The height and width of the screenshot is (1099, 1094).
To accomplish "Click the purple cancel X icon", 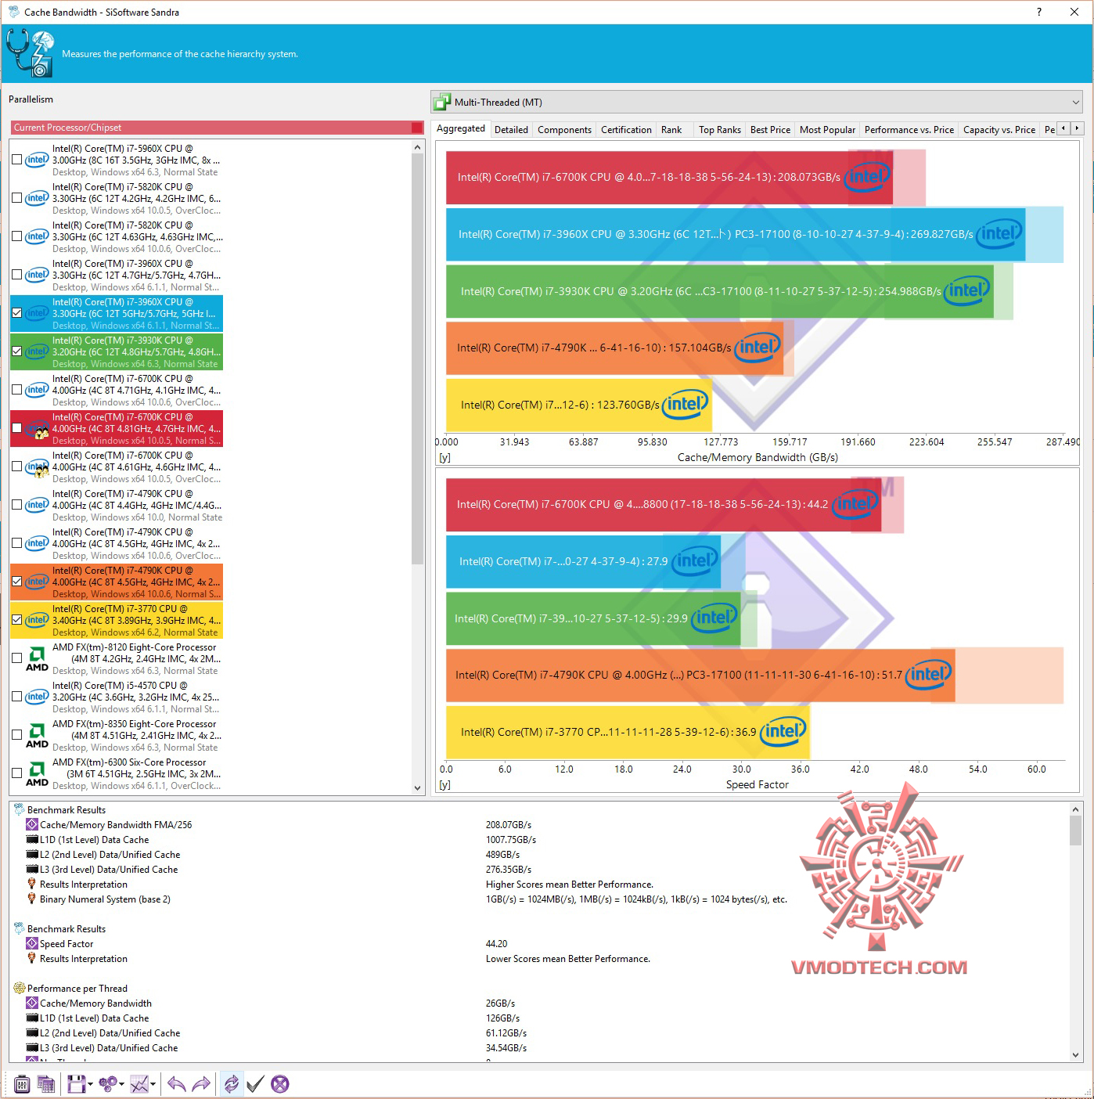I will [x=280, y=1084].
